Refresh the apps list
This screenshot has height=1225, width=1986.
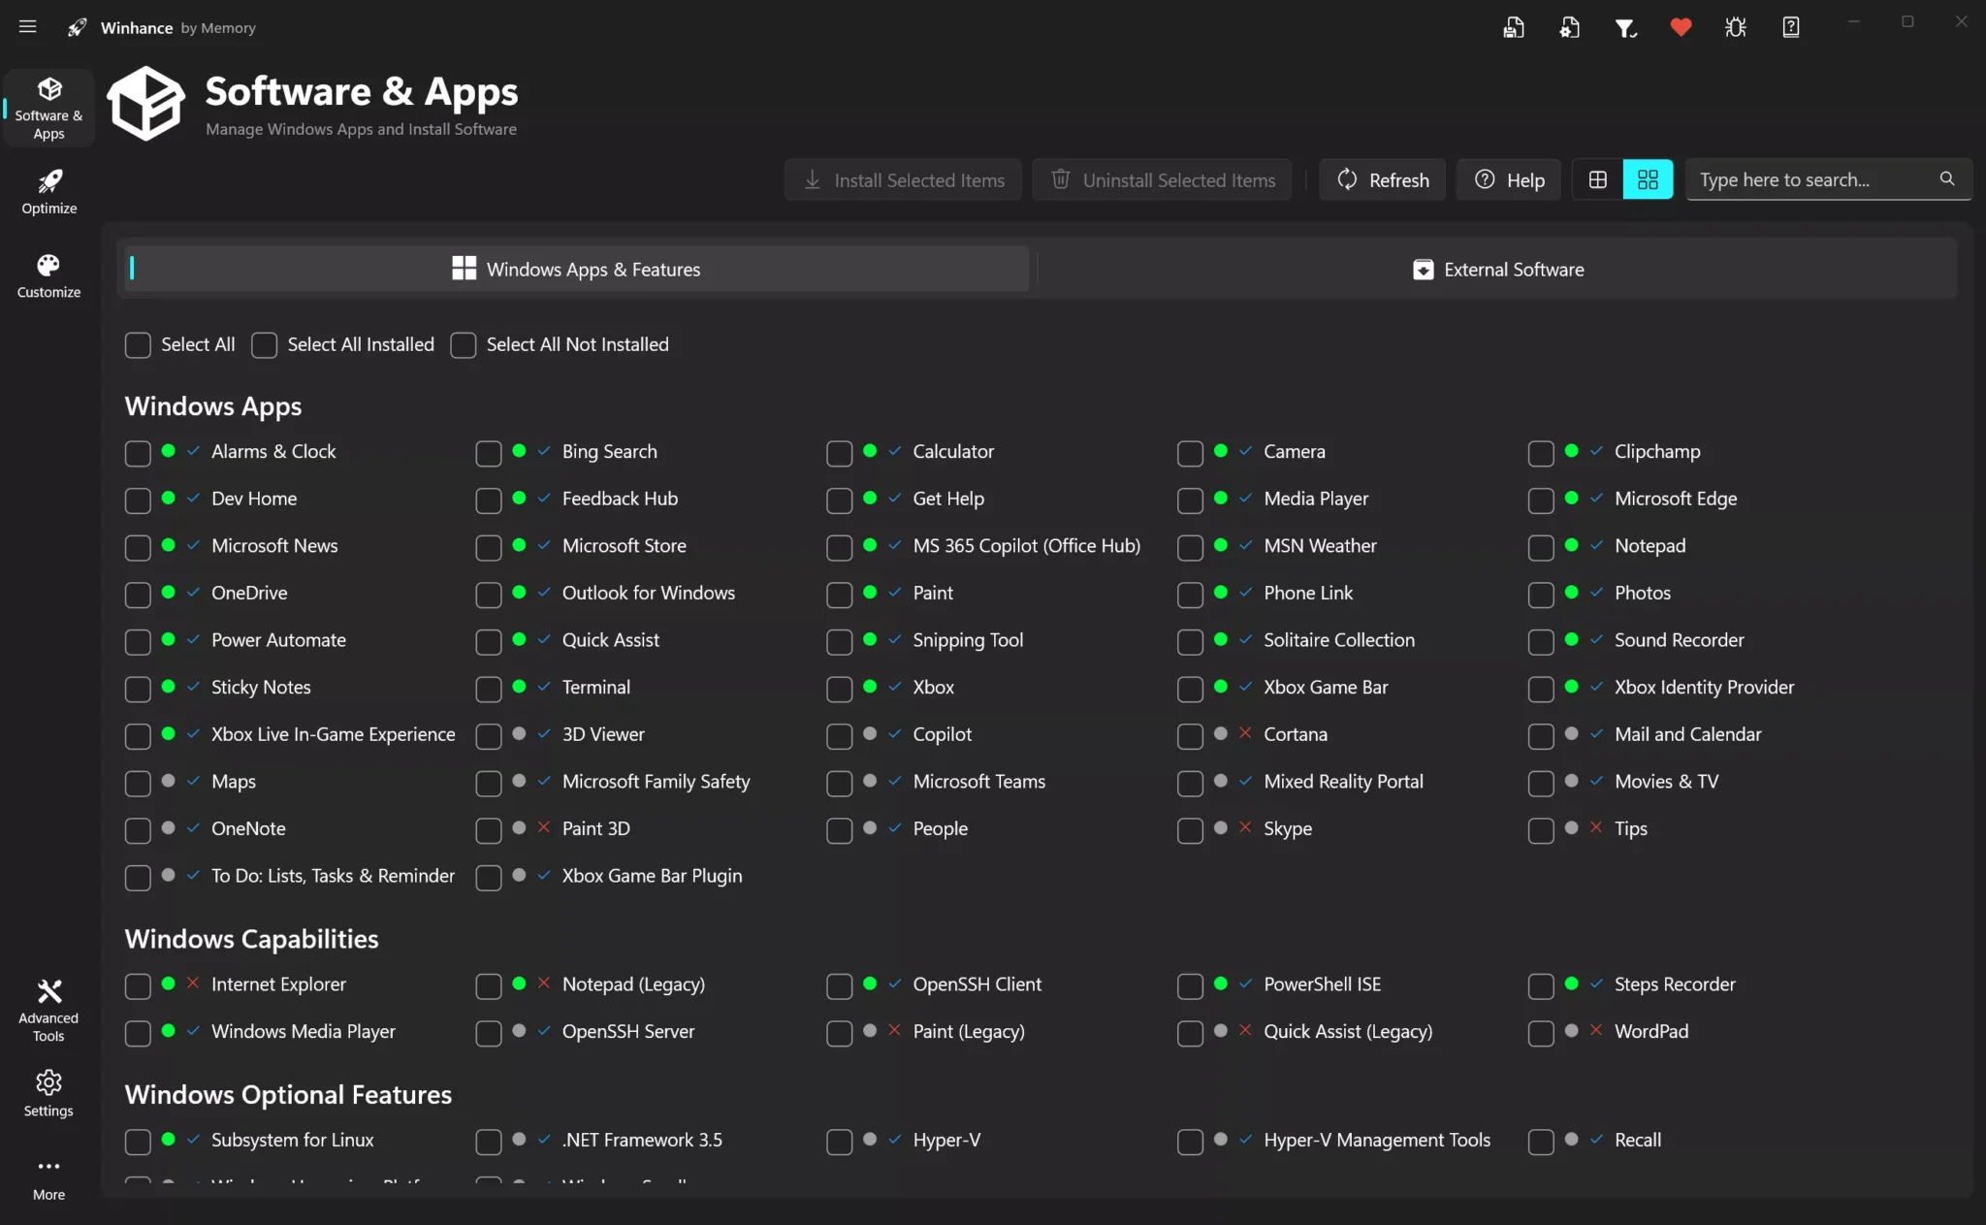[x=1383, y=179]
